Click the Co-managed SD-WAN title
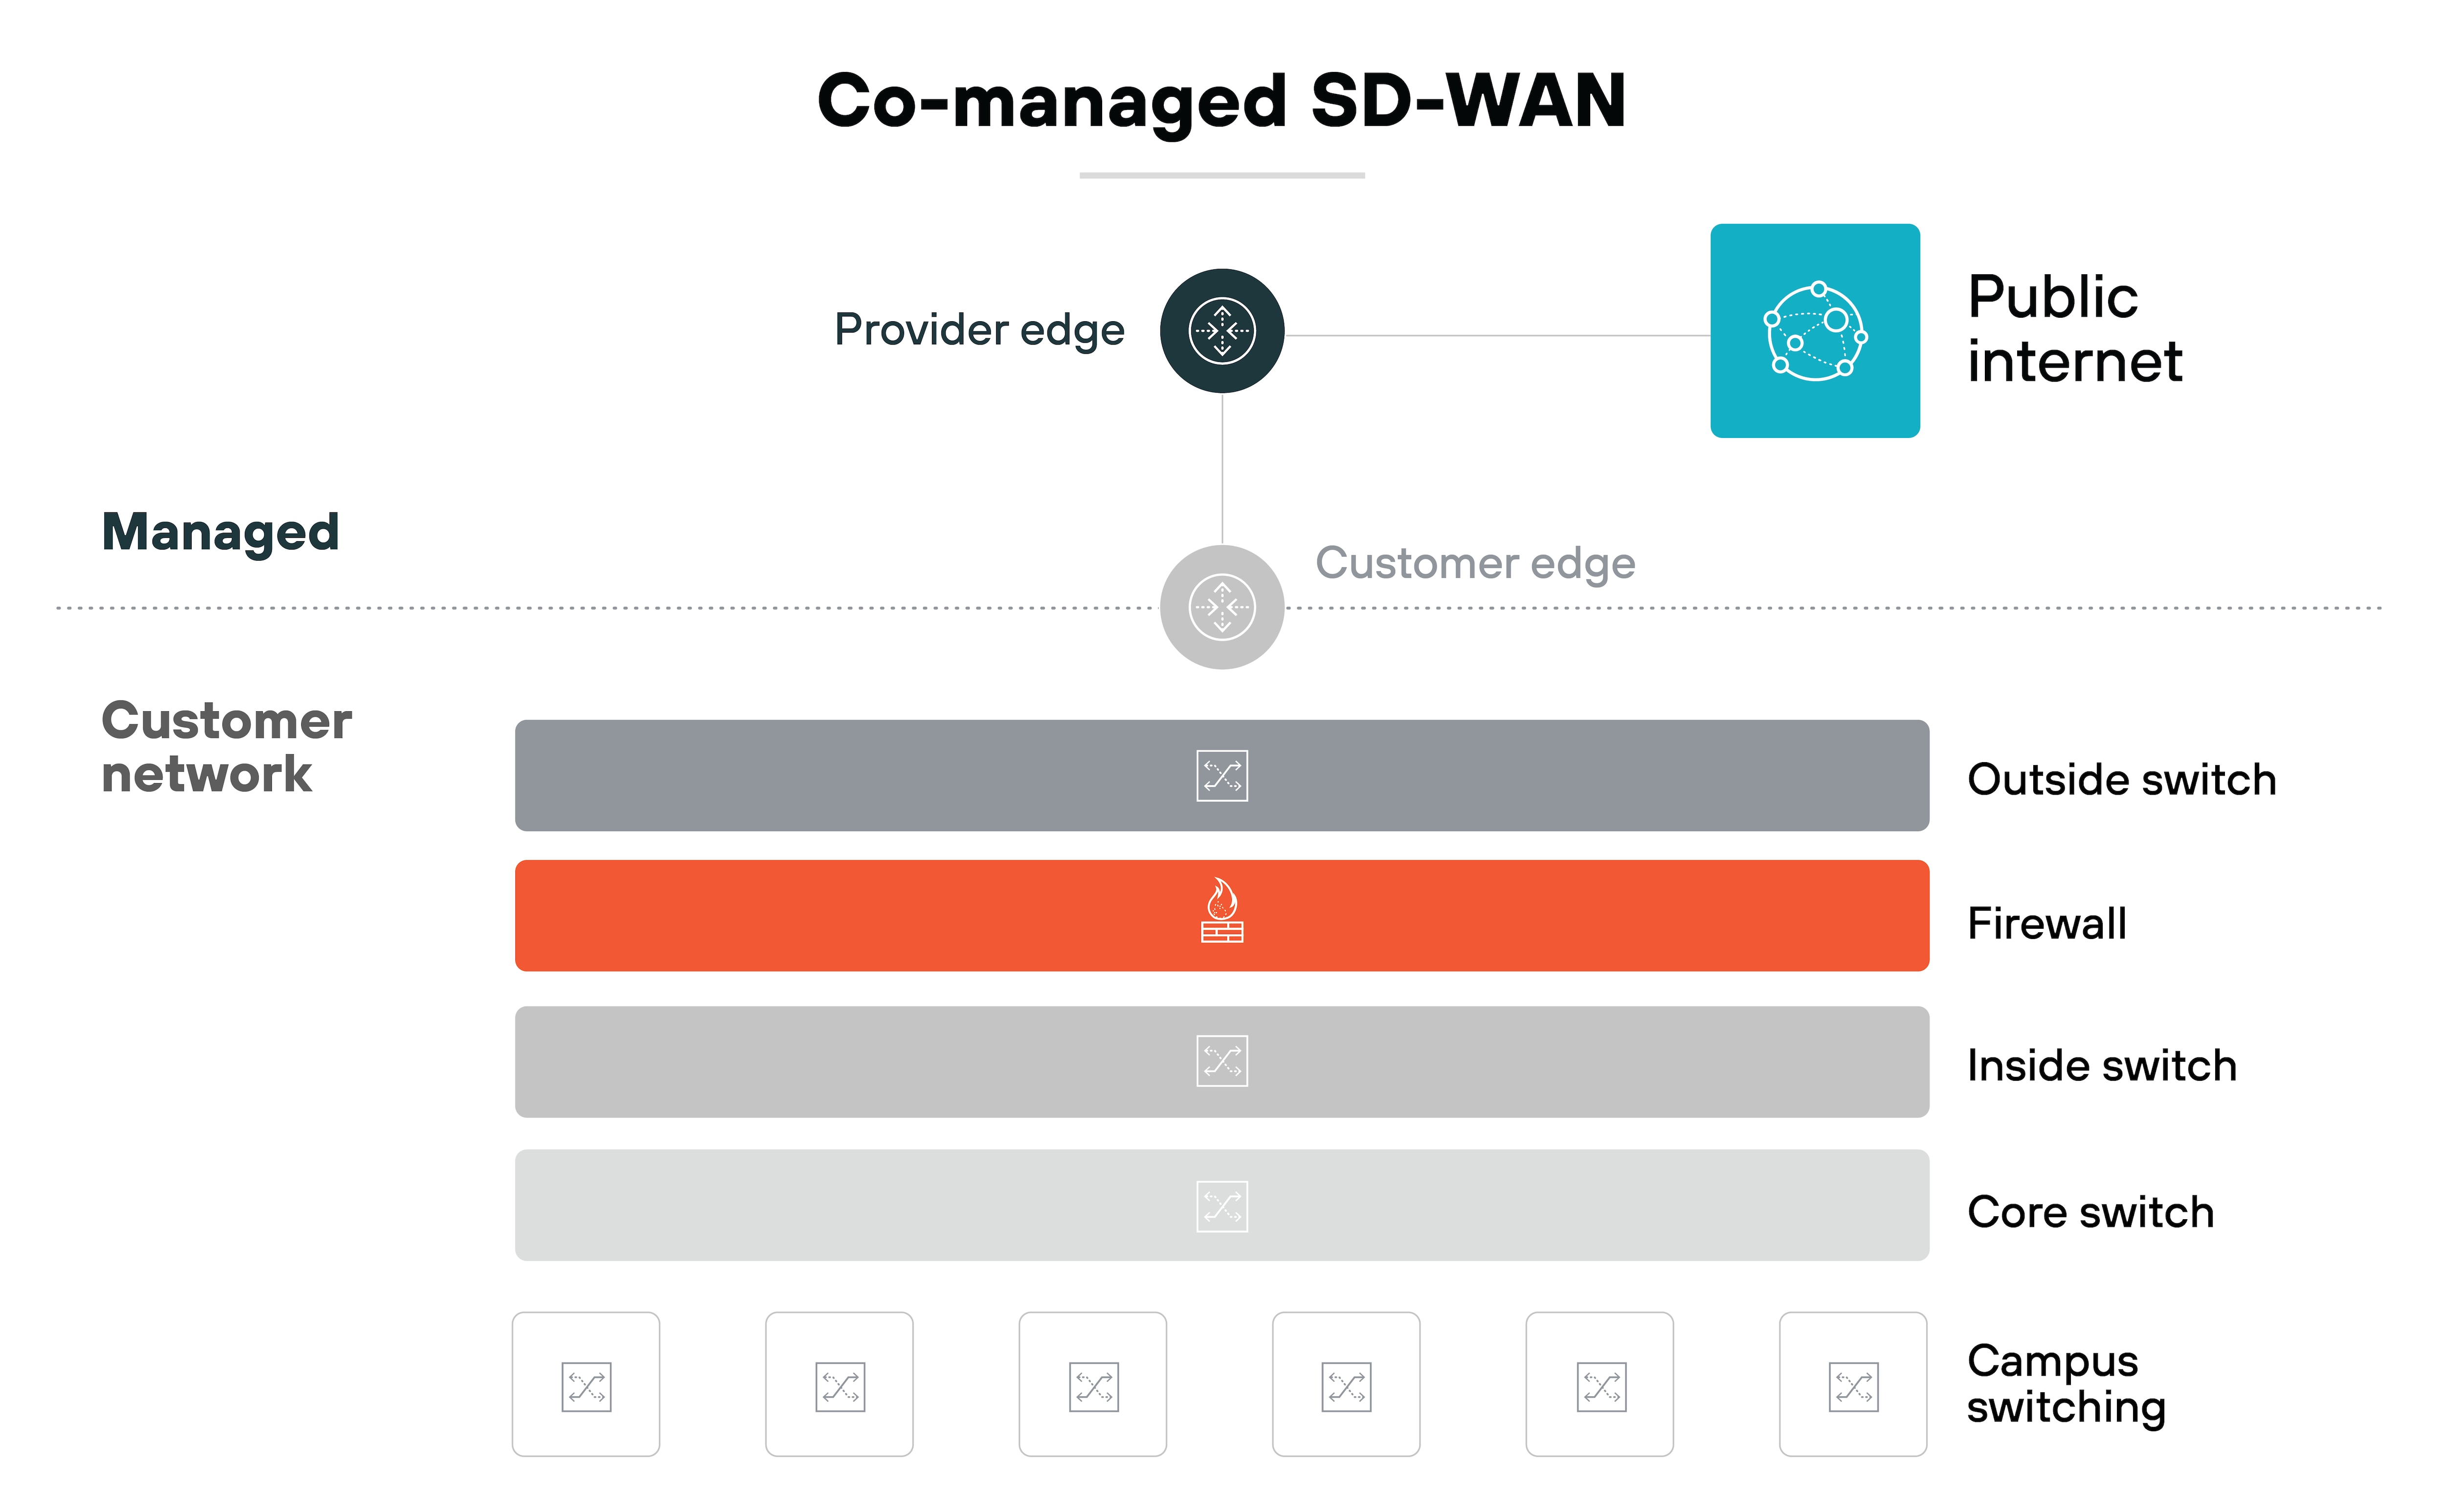2445x1512 pixels. (1221, 101)
